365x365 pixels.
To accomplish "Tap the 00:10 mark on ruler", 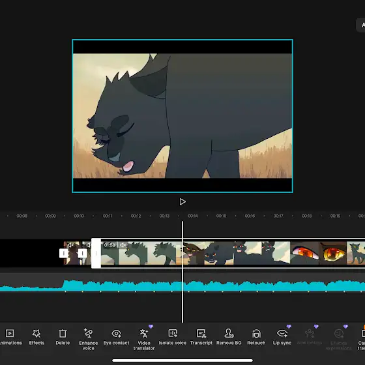I will (79, 216).
